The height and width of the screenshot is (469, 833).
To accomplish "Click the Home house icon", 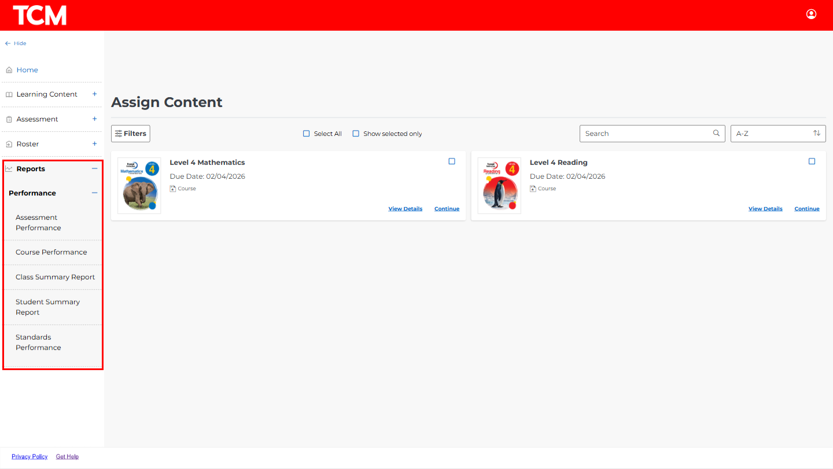I will (x=9, y=70).
